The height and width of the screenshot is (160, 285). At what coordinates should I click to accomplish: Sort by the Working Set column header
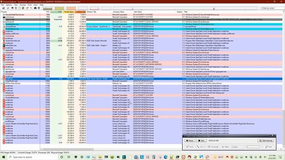coord(80,12)
